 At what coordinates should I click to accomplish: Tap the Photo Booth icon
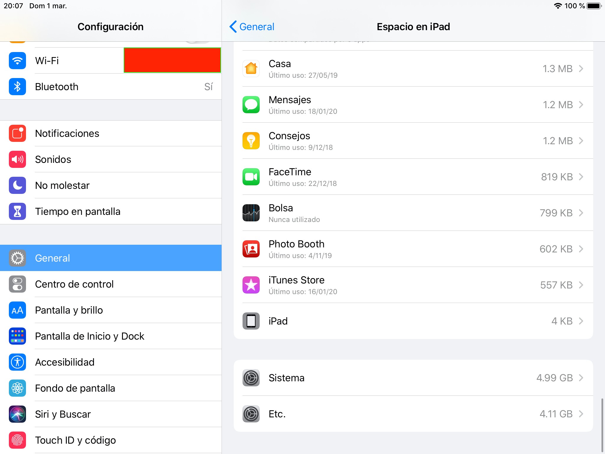[x=251, y=249]
